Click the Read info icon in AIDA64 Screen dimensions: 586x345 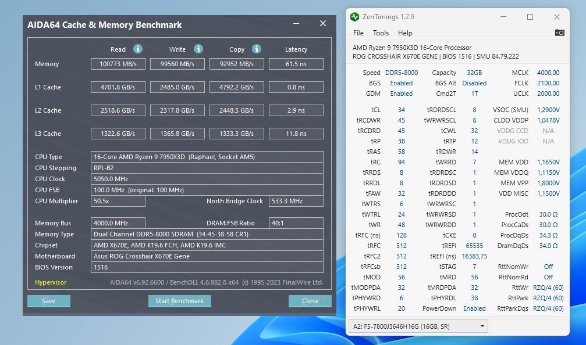[138, 49]
